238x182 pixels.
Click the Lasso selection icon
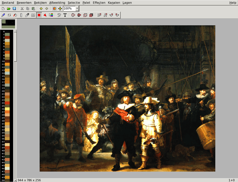(59, 15)
